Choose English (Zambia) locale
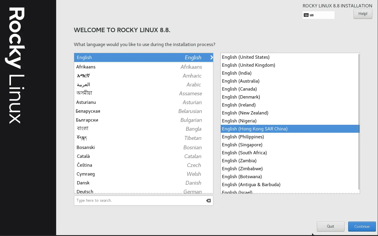Image resolution: width=378 pixels, height=236 pixels. coord(289,161)
